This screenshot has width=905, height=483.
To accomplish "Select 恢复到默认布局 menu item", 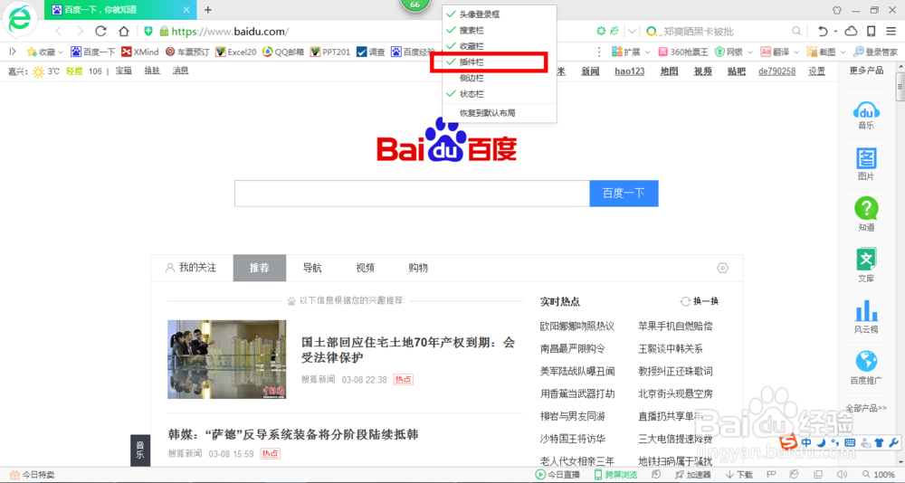I will point(499,113).
